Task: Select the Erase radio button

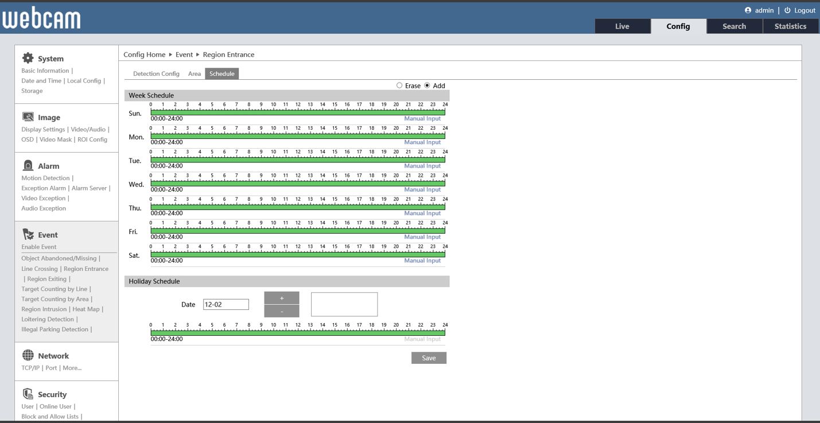Action: tap(399, 86)
